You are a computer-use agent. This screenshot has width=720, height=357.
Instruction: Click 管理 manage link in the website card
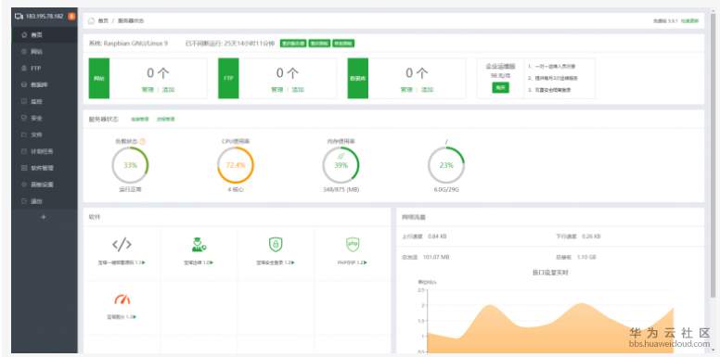coord(148,90)
